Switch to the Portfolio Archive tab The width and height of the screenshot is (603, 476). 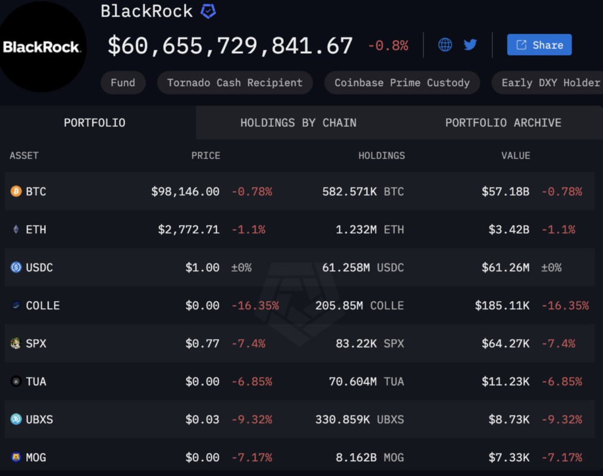pos(503,123)
